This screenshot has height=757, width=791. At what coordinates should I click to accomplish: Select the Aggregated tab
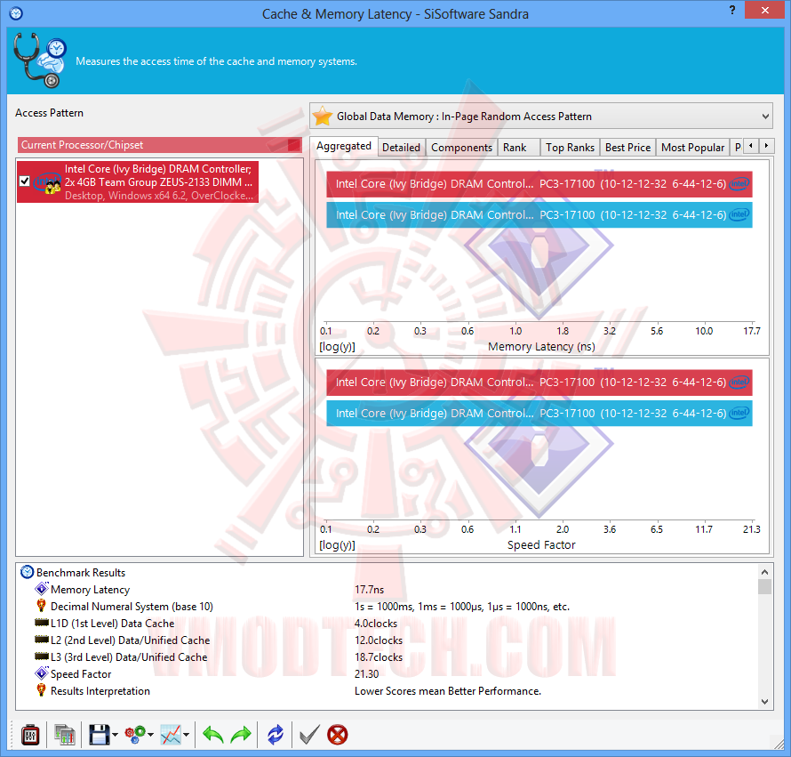(x=344, y=147)
